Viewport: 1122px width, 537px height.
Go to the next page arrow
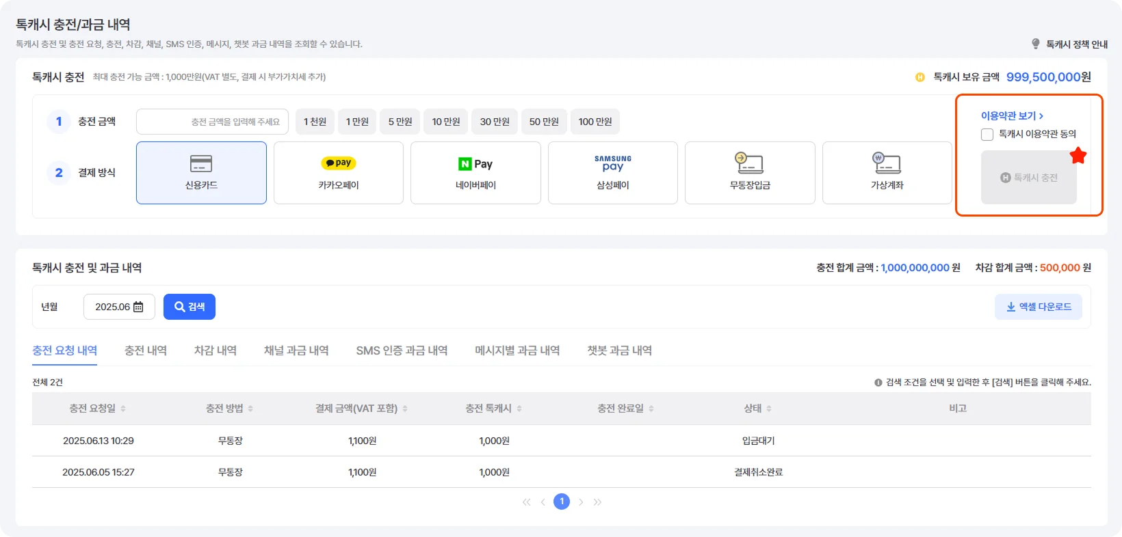pyautogui.click(x=581, y=502)
